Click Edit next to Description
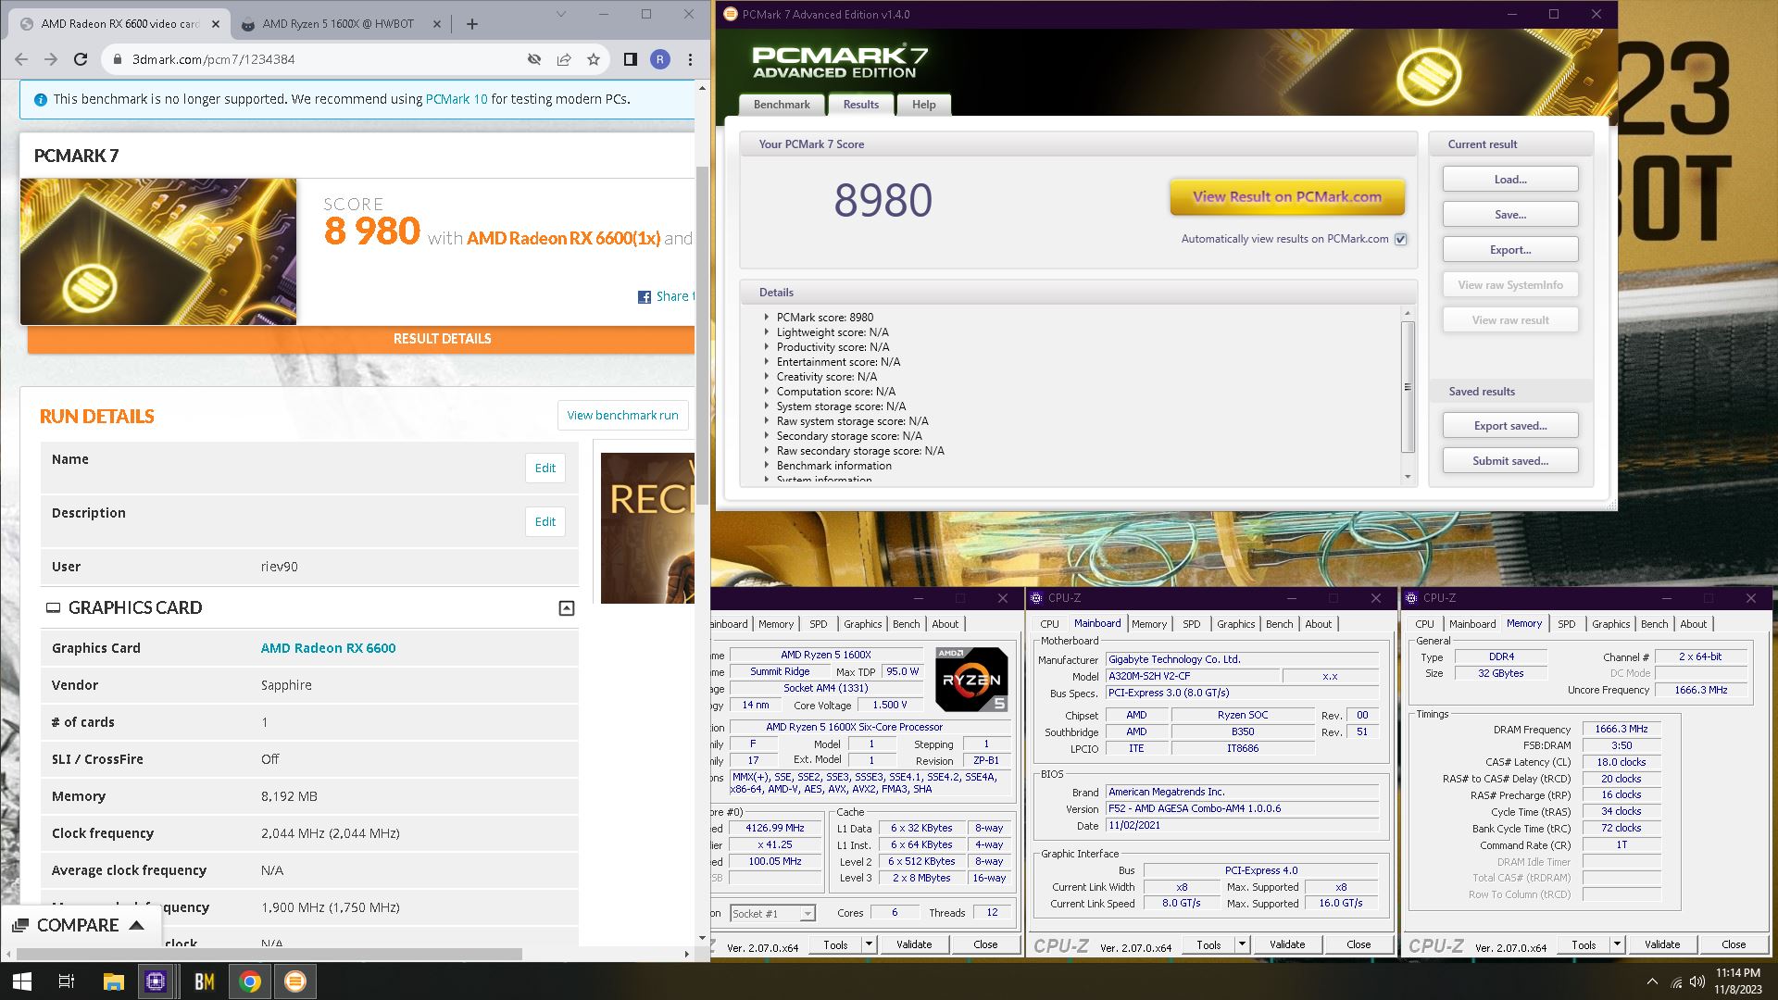The width and height of the screenshot is (1778, 1000). tap(545, 522)
